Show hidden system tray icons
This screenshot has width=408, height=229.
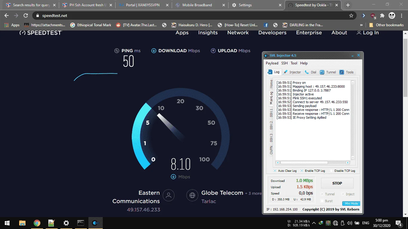point(314,223)
